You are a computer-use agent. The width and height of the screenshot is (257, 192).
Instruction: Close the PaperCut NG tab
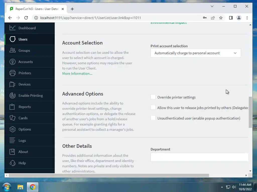(62, 9)
